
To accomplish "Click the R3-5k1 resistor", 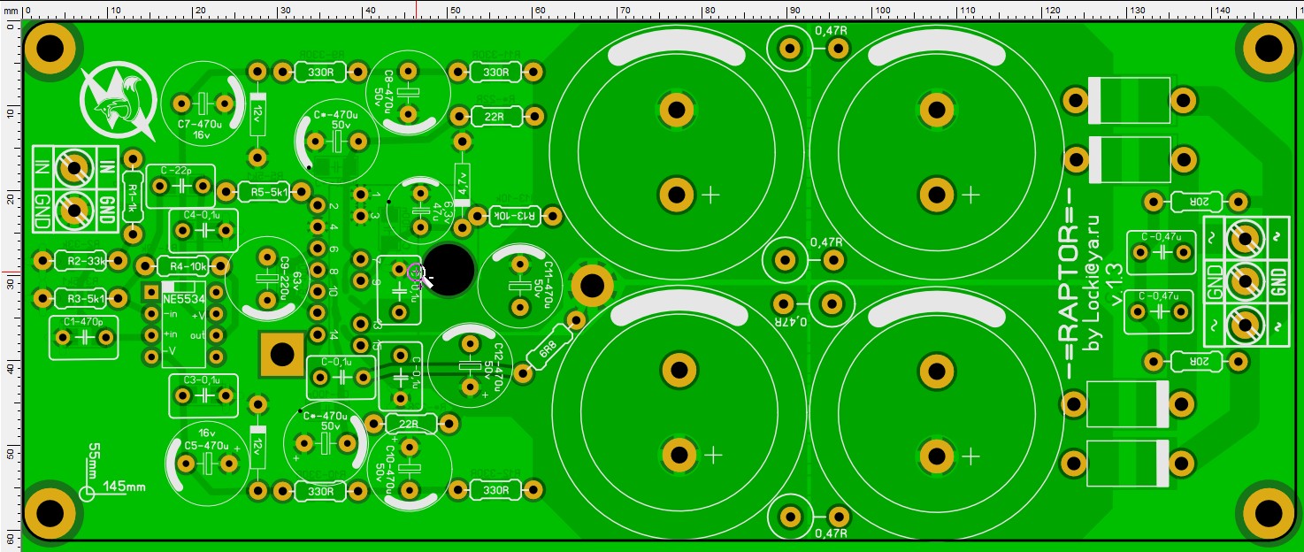I will [81, 298].
